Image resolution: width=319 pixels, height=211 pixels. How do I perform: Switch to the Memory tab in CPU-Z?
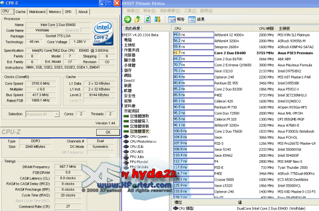(55, 12)
